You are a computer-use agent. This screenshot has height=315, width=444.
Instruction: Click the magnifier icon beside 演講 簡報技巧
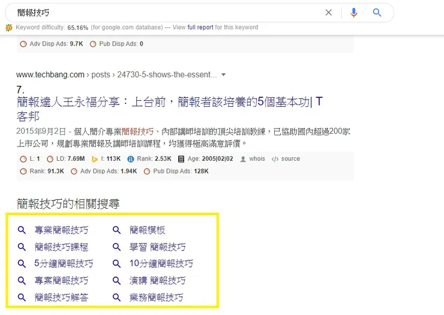tap(116, 281)
